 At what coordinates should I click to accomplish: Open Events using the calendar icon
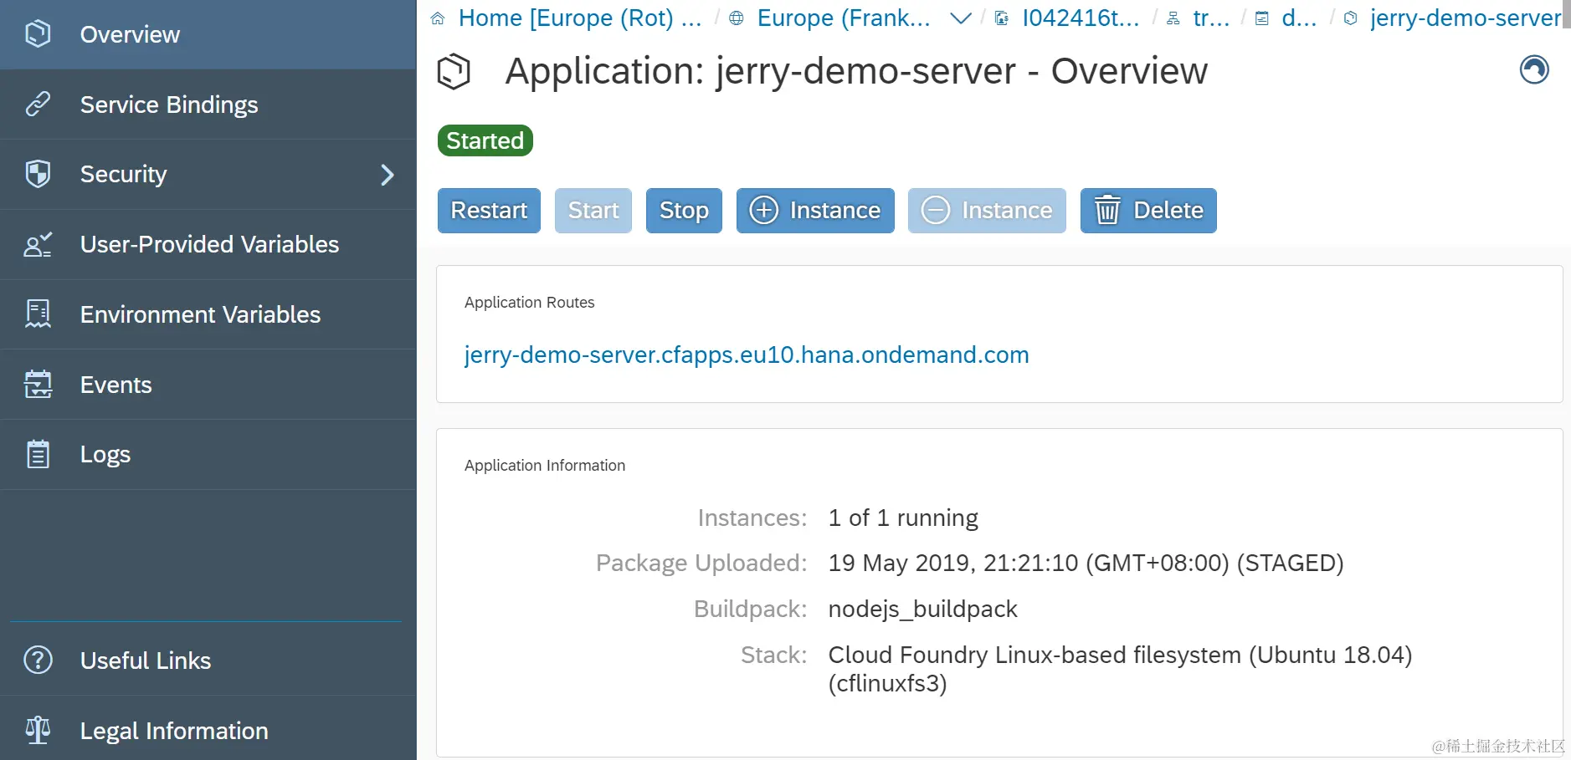coord(37,384)
